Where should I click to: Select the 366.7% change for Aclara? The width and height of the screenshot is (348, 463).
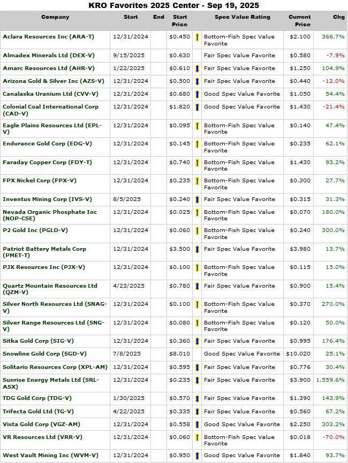pos(333,36)
